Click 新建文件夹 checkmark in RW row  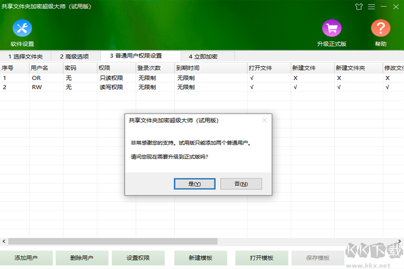click(339, 87)
